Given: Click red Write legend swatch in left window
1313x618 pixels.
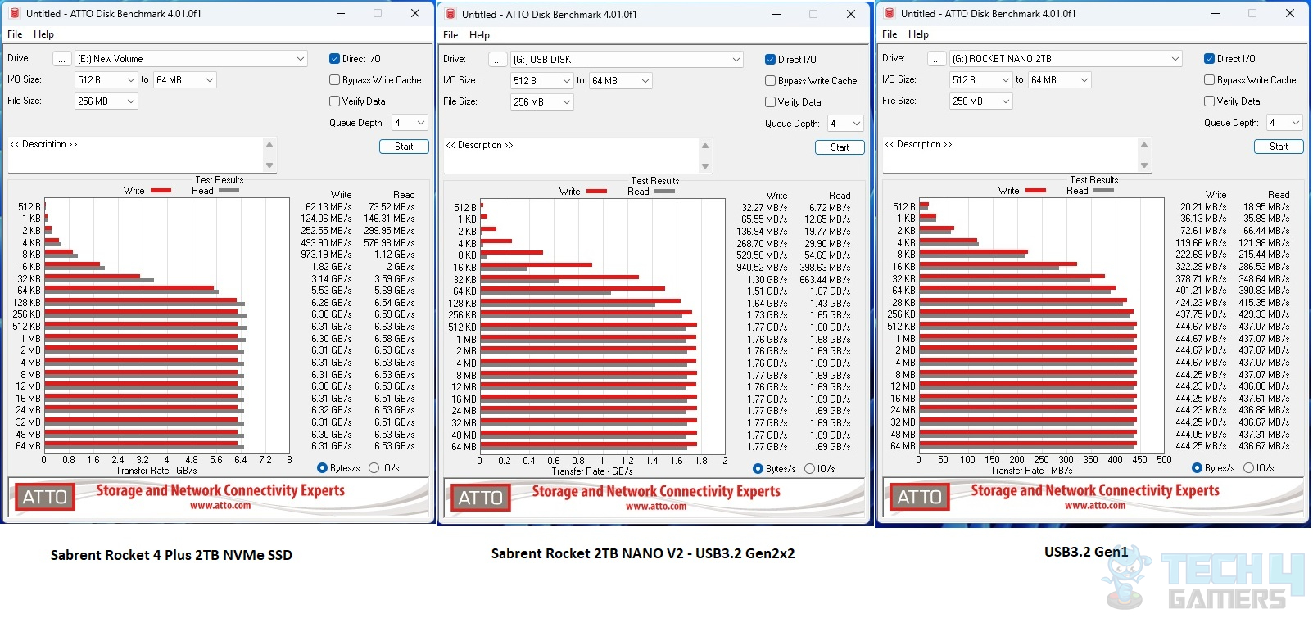Looking at the screenshot, I should pyautogui.click(x=161, y=191).
